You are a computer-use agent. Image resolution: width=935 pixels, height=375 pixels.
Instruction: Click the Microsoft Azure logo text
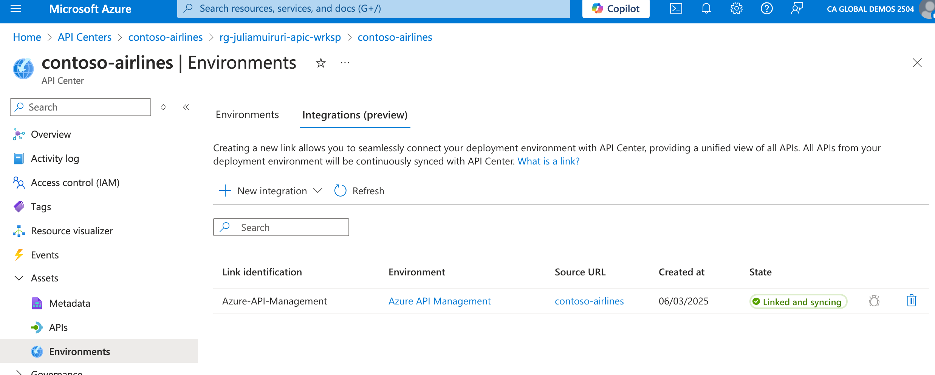[90, 9]
